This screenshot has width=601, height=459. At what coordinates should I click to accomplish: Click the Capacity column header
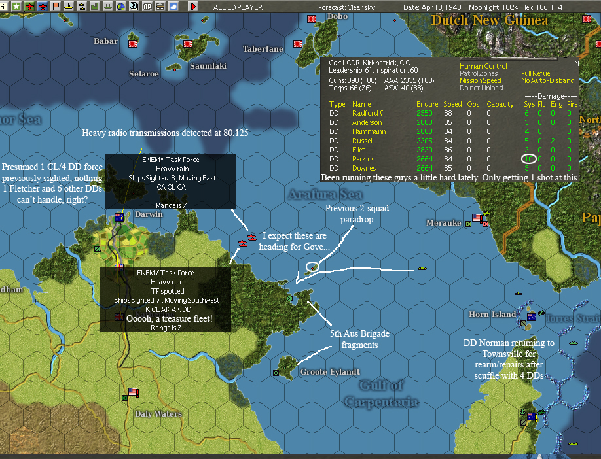pyautogui.click(x=500, y=104)
